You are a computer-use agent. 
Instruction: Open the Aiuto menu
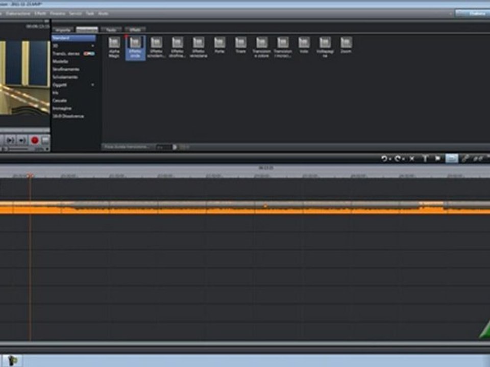103,14
